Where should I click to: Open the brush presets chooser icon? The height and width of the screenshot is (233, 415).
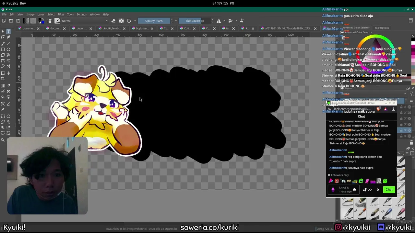point(57,21)
